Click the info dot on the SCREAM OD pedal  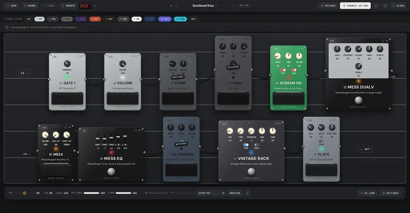tap(298, 48)
